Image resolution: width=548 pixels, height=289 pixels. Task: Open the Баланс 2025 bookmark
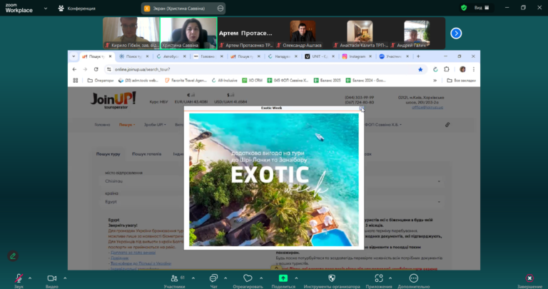click(327, 81)
